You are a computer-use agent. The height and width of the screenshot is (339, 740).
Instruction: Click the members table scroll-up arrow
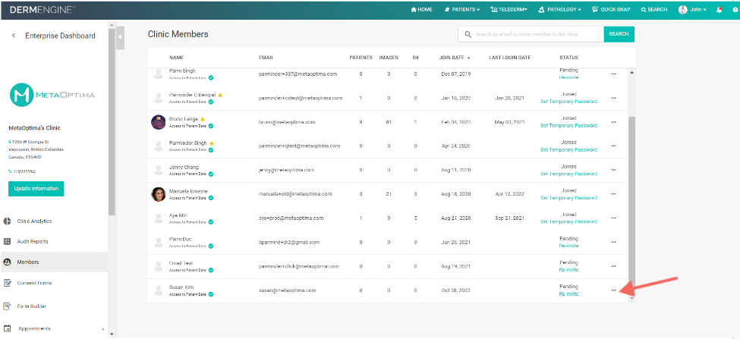click(x=632, y=72)
